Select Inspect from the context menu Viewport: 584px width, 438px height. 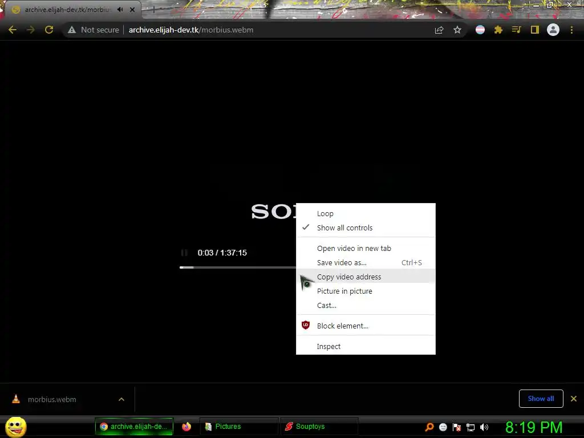click(366, 346)
